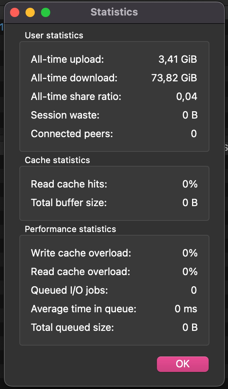Viewport: 228px width, 389px height.
Task: Select the 73,82 GiB download value
Action: [174, 78]
